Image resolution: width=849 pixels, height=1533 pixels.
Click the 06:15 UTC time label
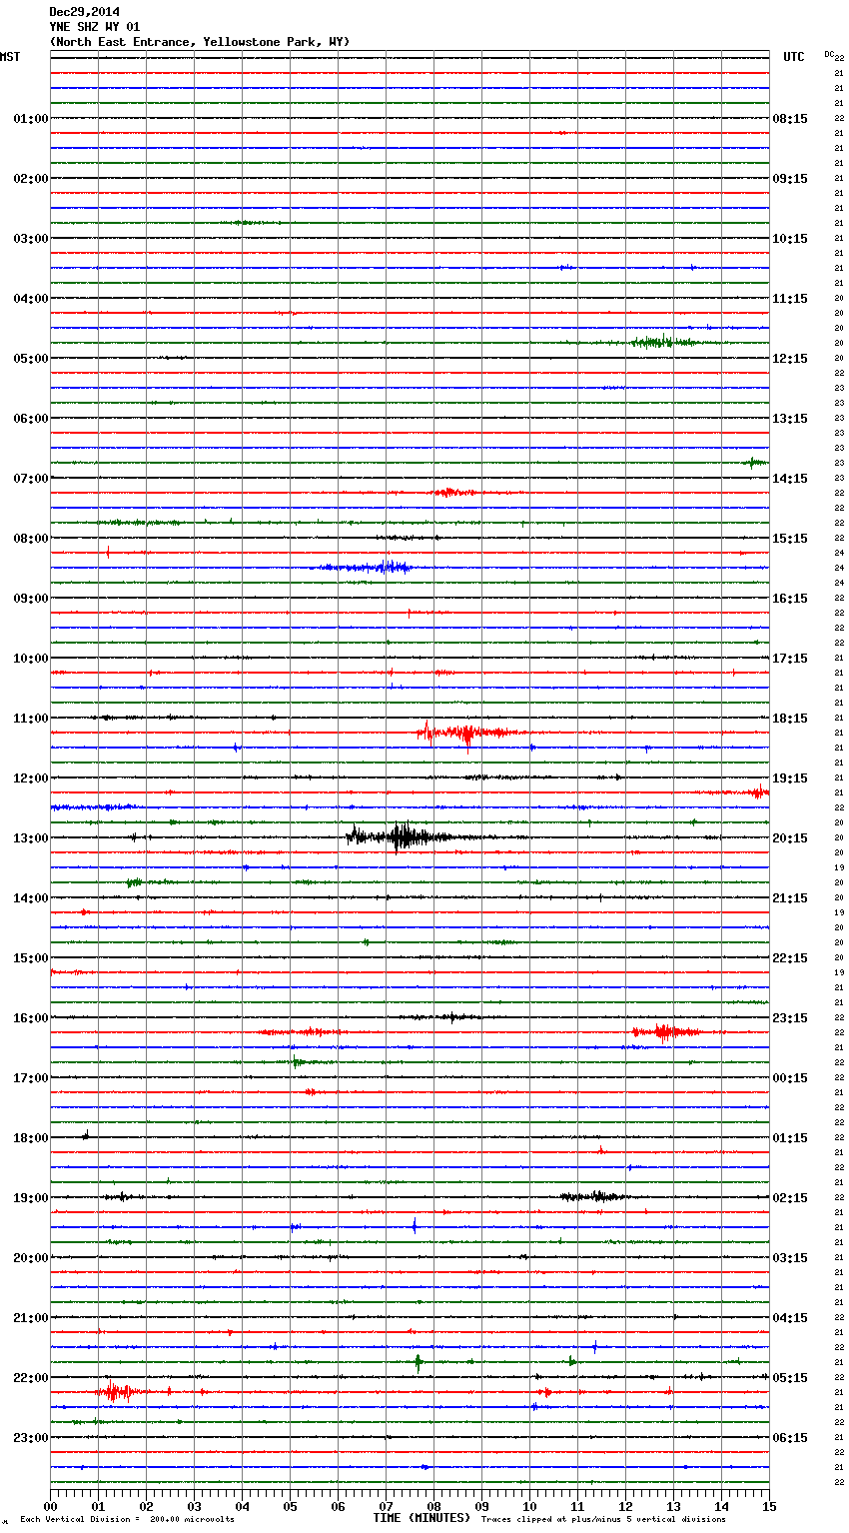(790, 1438)
